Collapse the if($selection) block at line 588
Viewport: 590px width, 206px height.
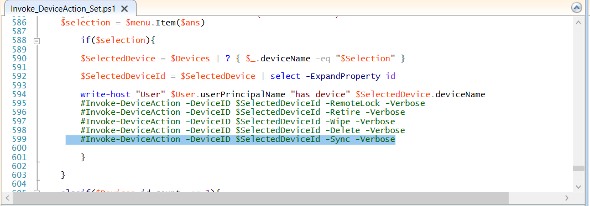tap(36, 41)
